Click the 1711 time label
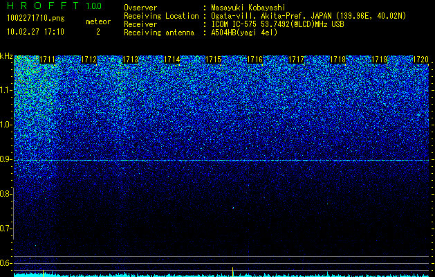Viewport: 435px width, 277px height. click(x=48, y=60)
